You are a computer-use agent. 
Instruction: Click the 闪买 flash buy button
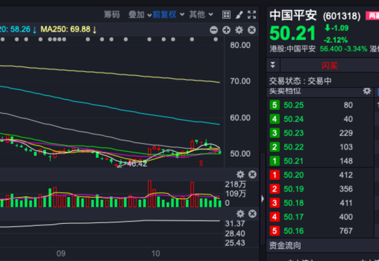(329, 66)
